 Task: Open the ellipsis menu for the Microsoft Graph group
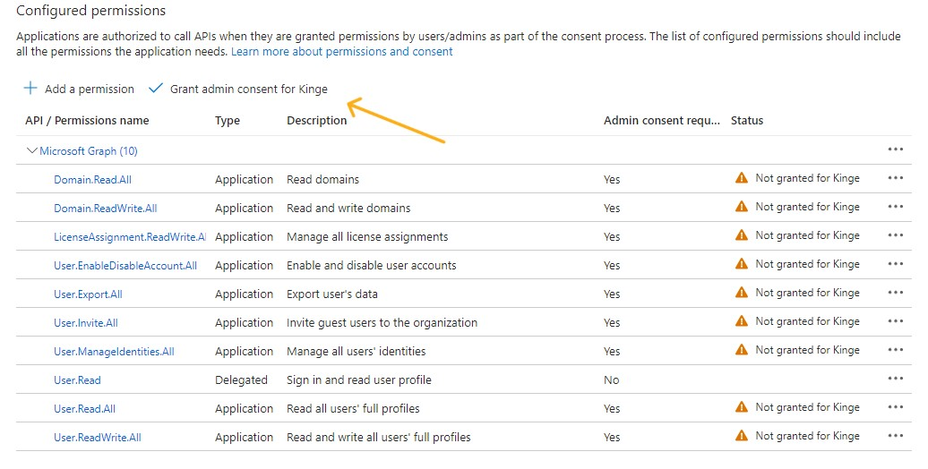(x=895, y=149)
